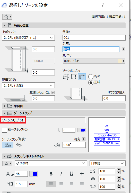This screenshot has height=193, width=131.
Task: Open the 日本語 script dropdown
Action: coord(108,163)
